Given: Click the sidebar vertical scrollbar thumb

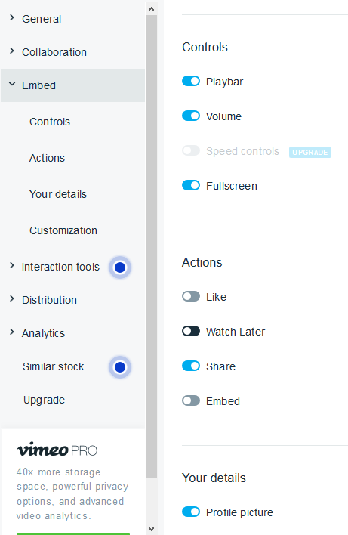Looking at the screenshot, I should 151,246.
